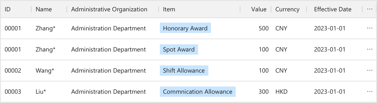Open row actions for Spot Award row
377x103 pixels.
[x=370, y=49]
